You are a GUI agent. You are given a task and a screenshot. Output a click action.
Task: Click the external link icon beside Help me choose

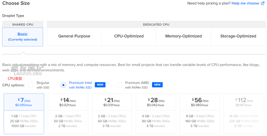click(263, 3)
